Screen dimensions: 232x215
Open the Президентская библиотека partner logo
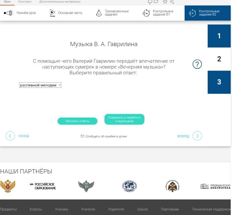coord(215,186)
